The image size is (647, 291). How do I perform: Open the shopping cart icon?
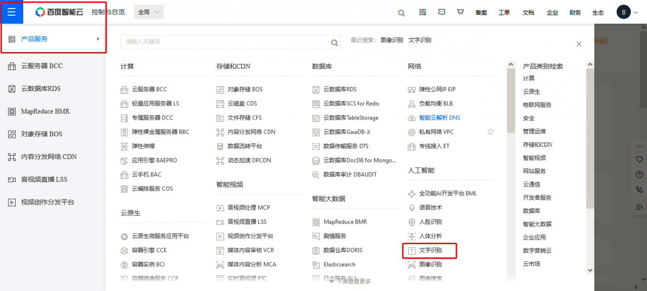[460, 12]
